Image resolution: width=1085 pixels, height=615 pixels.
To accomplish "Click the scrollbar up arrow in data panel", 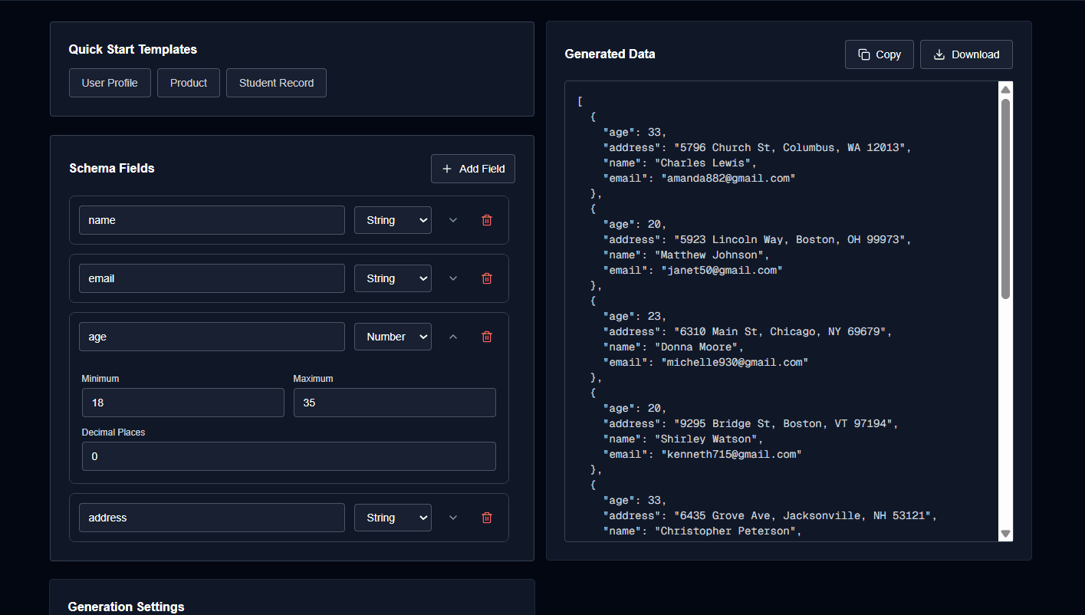I will [1005, 89].
